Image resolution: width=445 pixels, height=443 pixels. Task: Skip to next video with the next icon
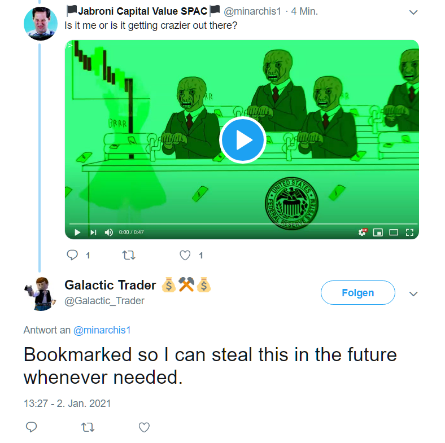[93, 233]
